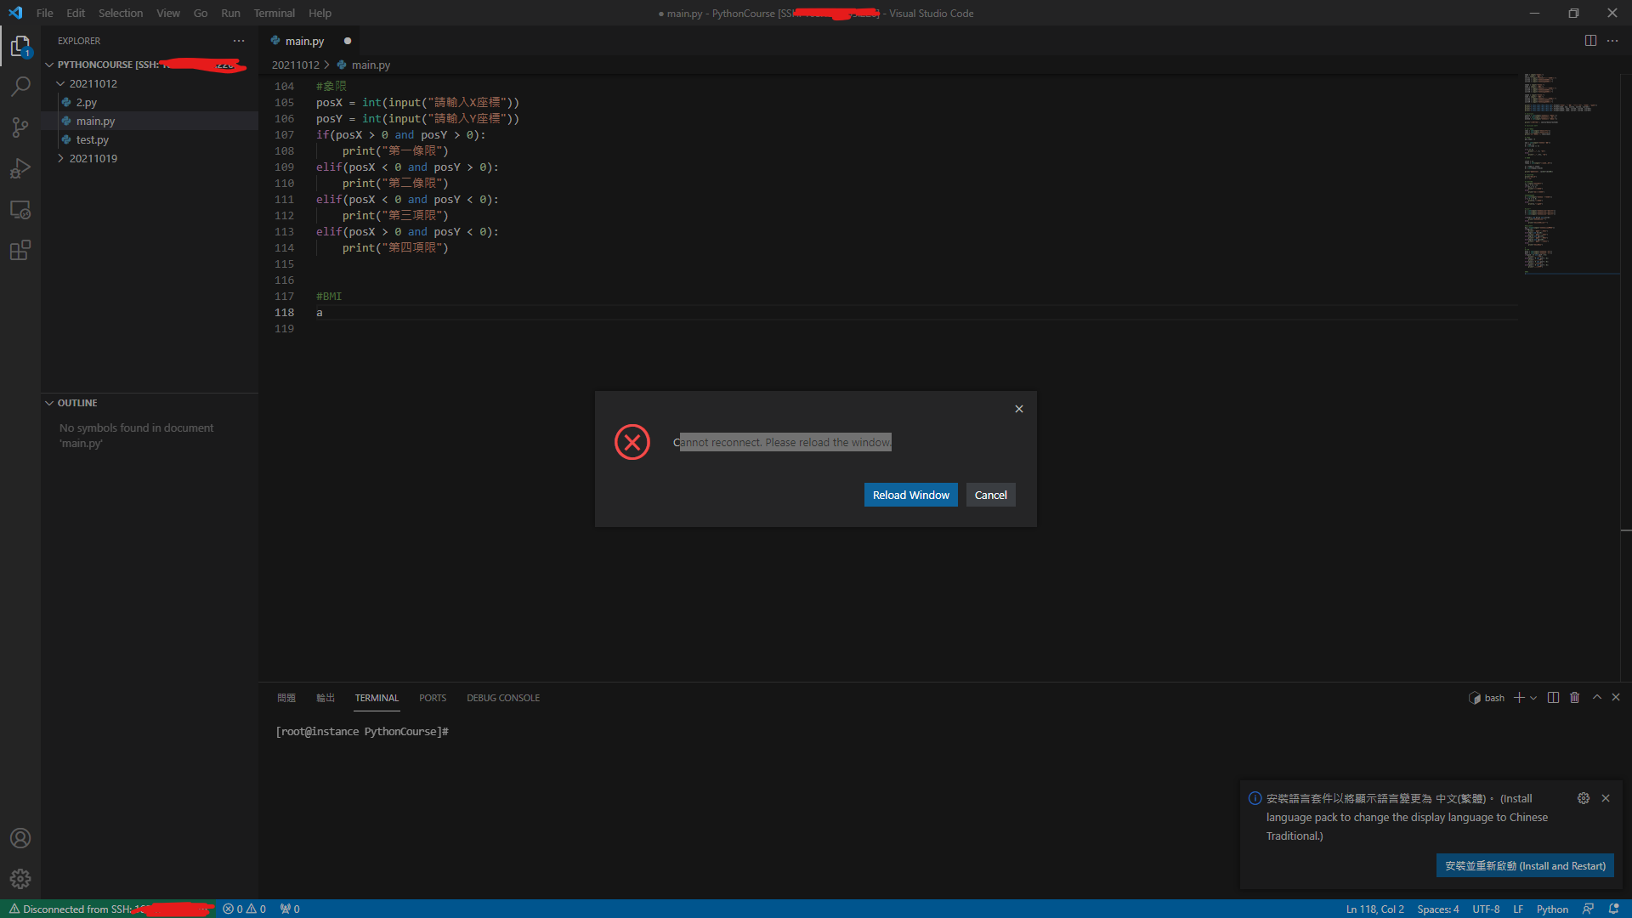Select test.py in the file tree

click(x=92, y=139)
